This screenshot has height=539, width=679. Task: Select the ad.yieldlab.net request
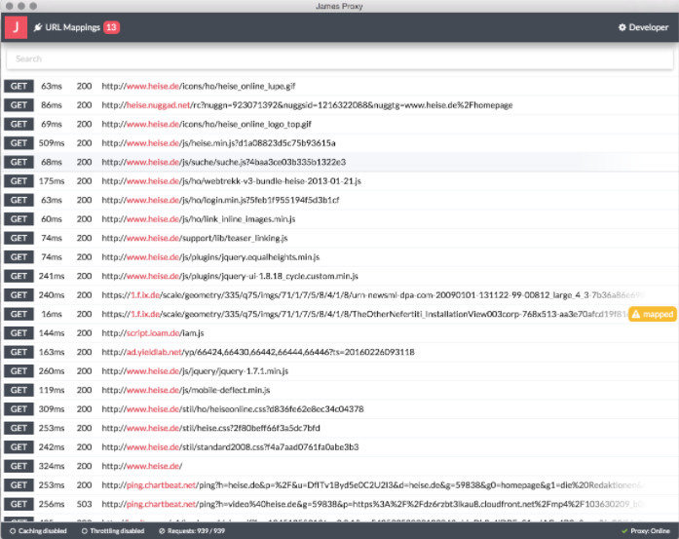point(339,352)
